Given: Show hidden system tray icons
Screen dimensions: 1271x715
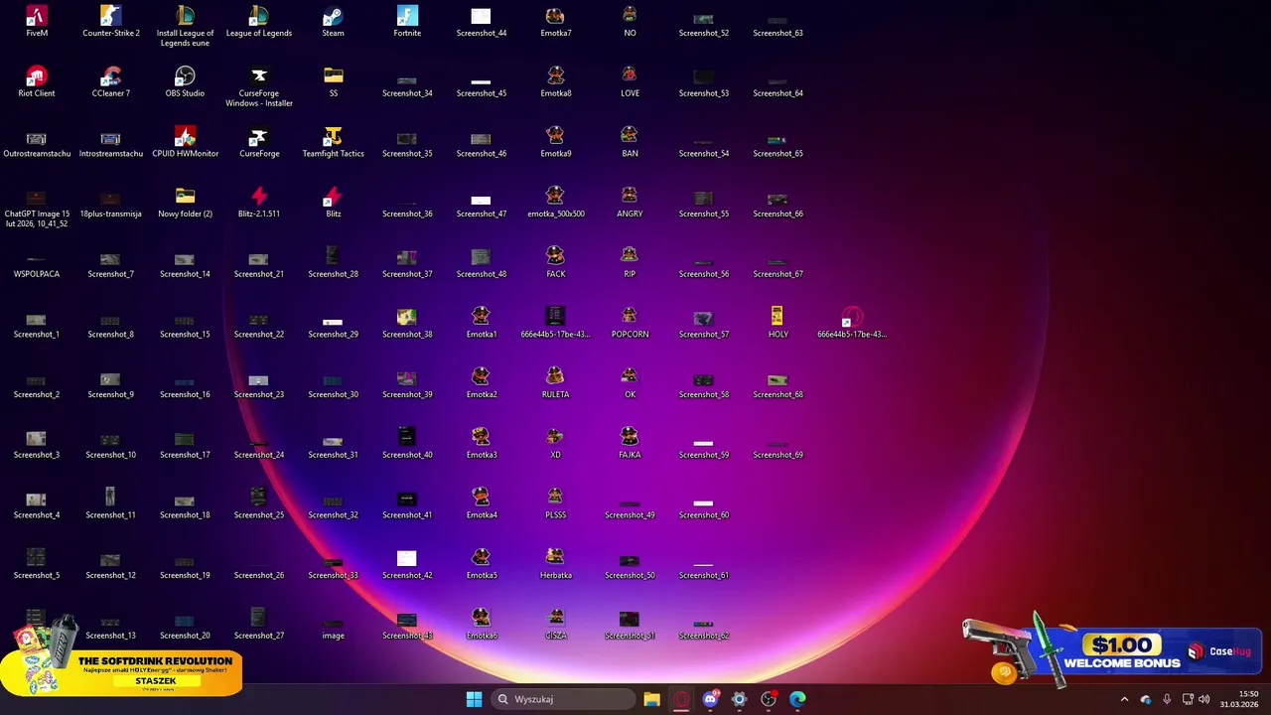Looking at the screenshot, I should (x=1124, y=699).
